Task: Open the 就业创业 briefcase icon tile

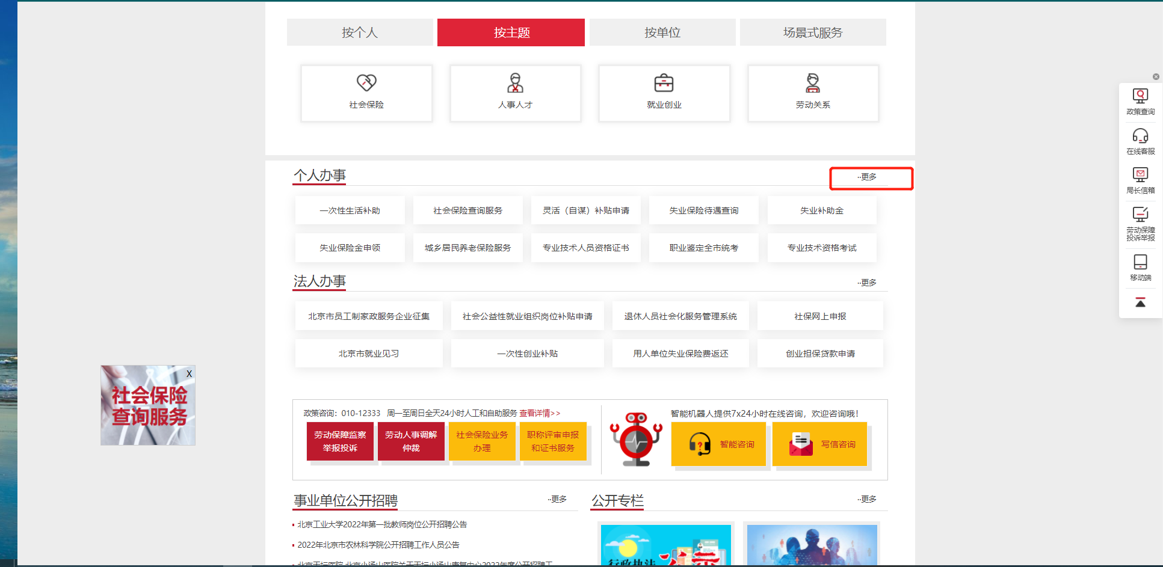Action: [x=664, y=93]
